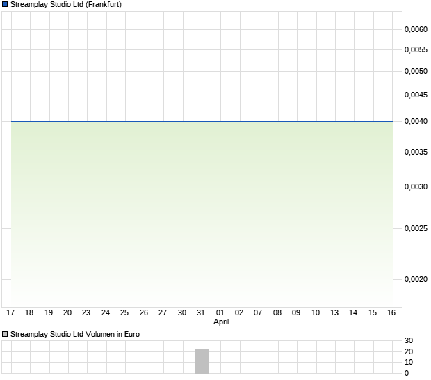Screen dimensions: 431x380
Task: Click the '09.' date label
Action: (297, 312)
